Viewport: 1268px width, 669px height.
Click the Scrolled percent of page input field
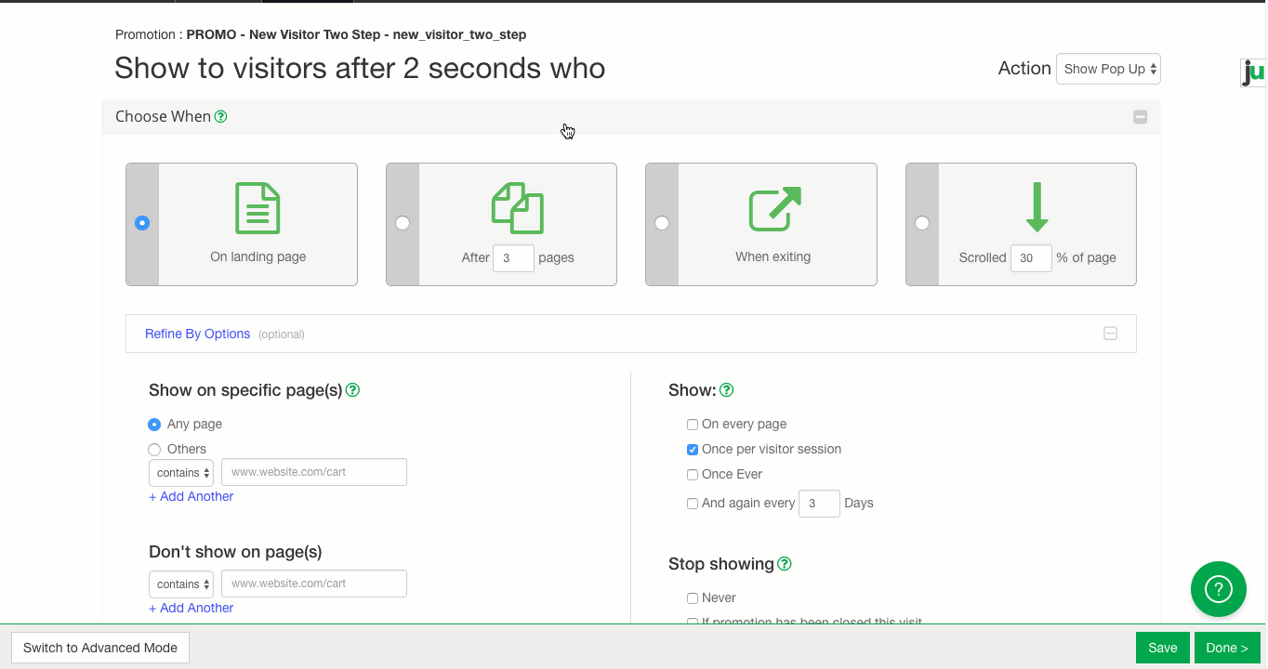point(1032,258)
